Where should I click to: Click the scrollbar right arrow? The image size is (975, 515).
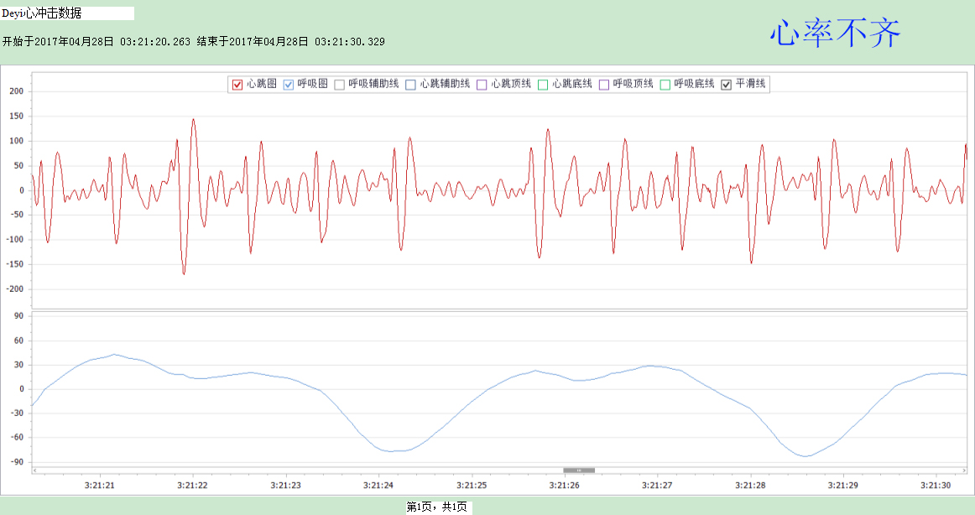(x=963, y=470)
